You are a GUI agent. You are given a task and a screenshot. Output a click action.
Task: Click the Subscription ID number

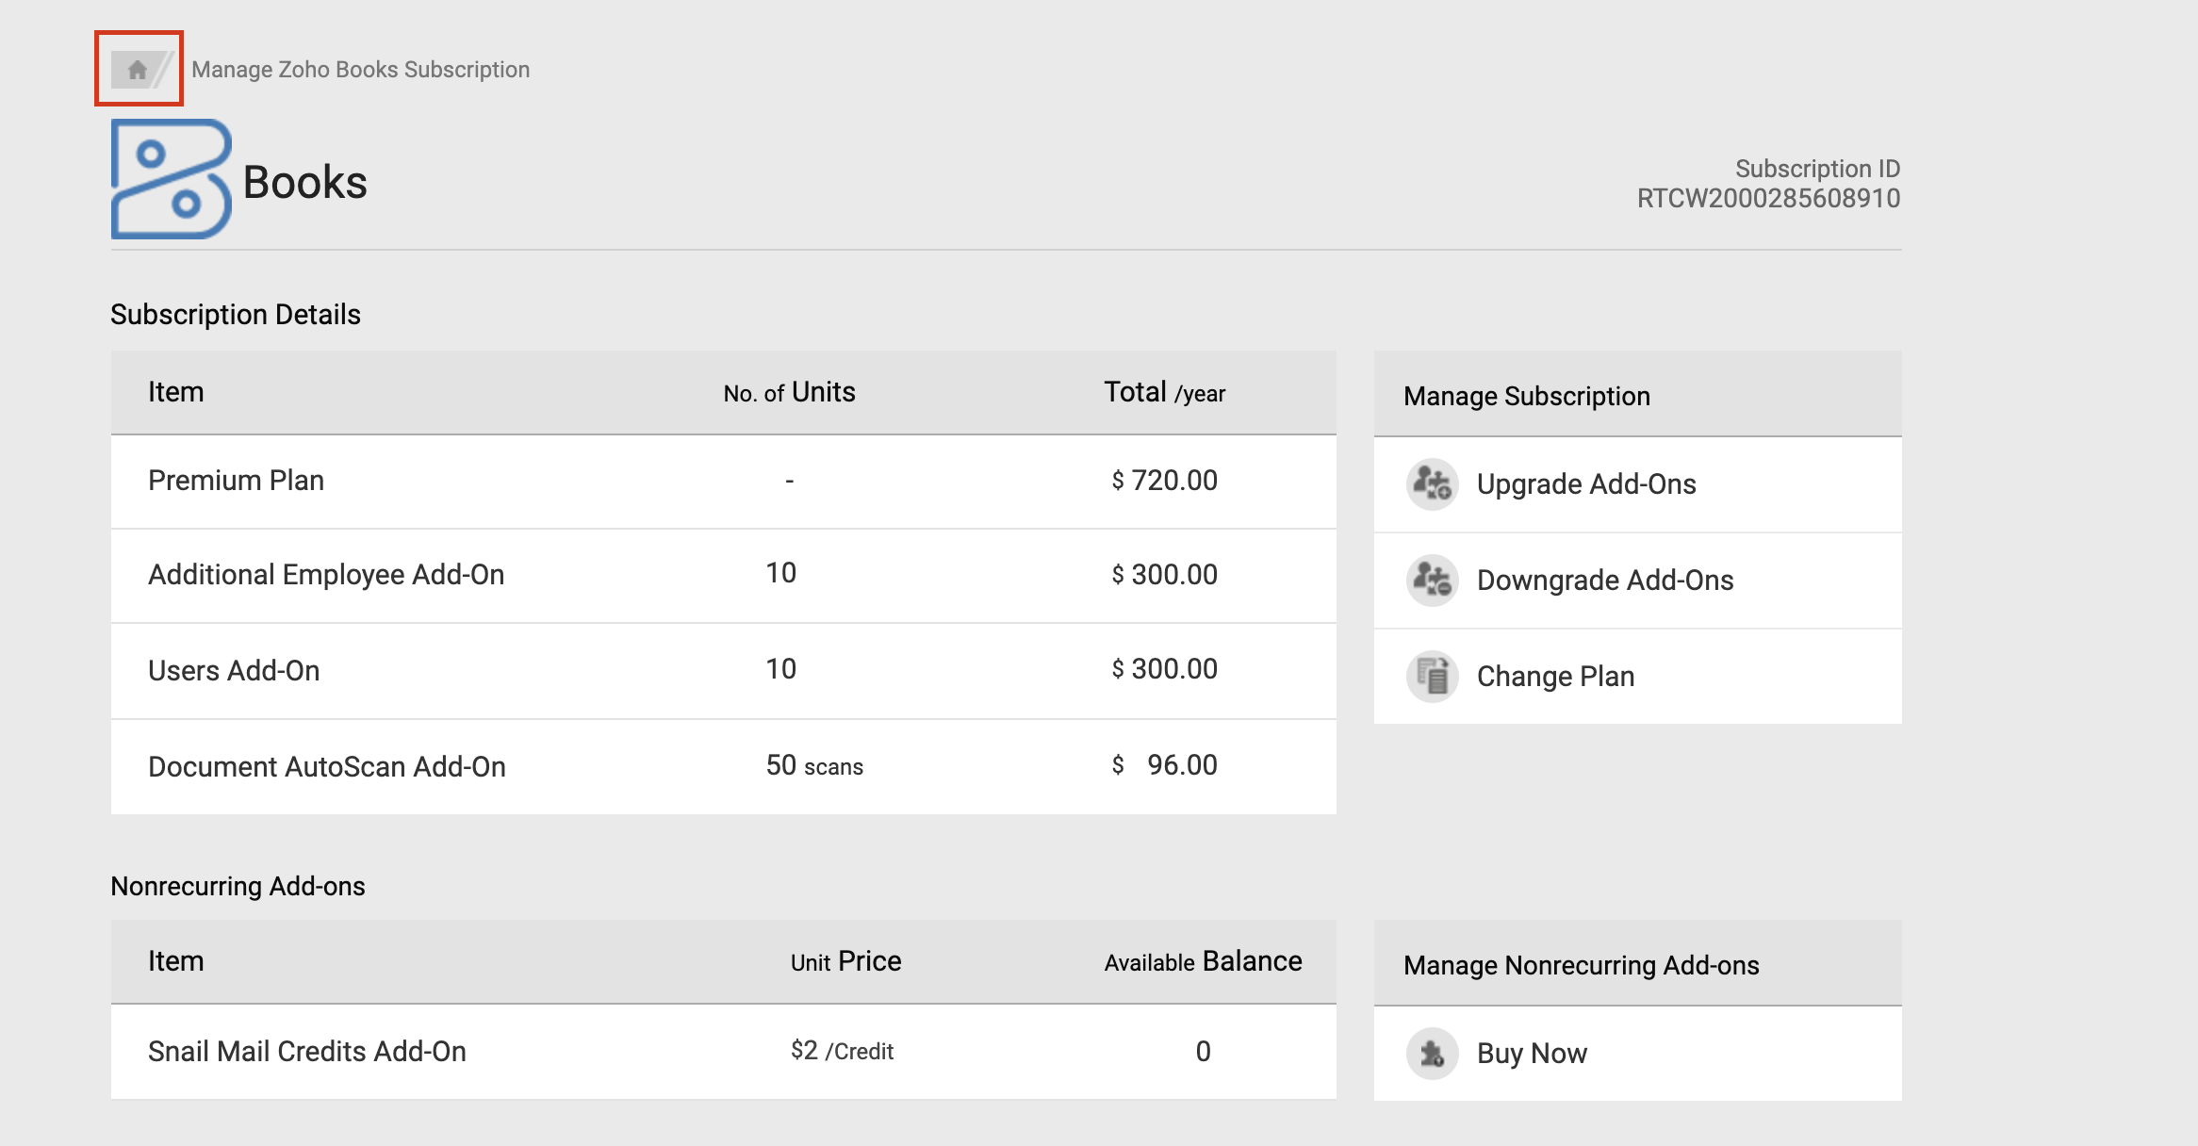tap(1768, 199)
